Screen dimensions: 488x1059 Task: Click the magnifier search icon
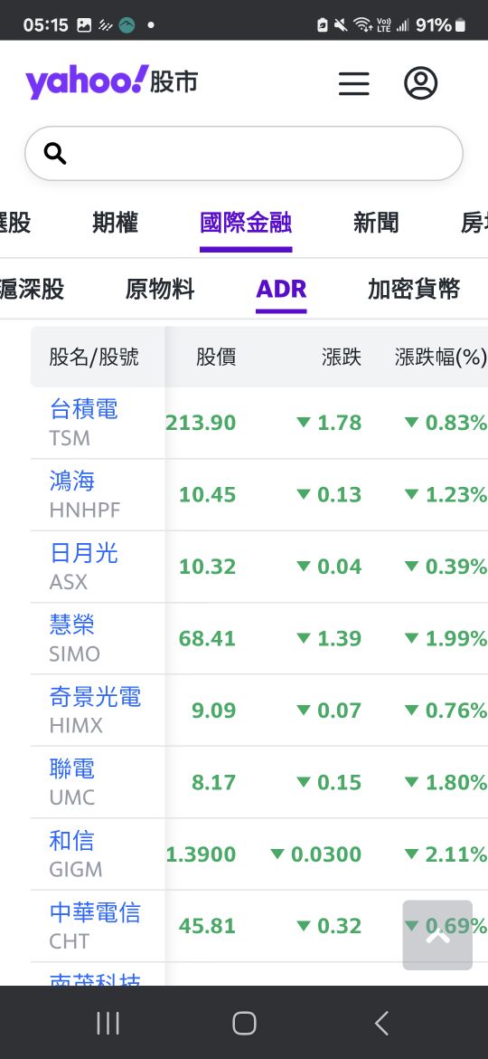coord(55,154)
